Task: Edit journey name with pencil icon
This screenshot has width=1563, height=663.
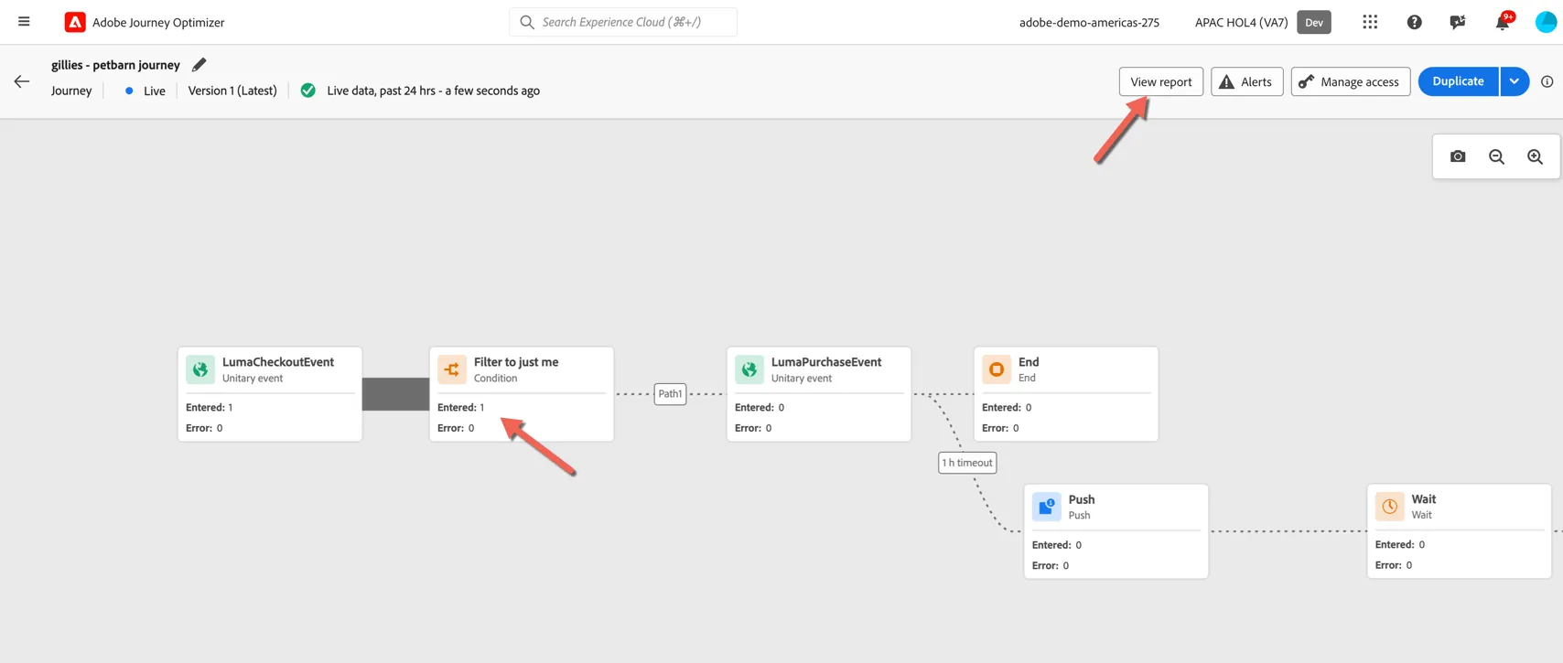Action: [199, 65]
